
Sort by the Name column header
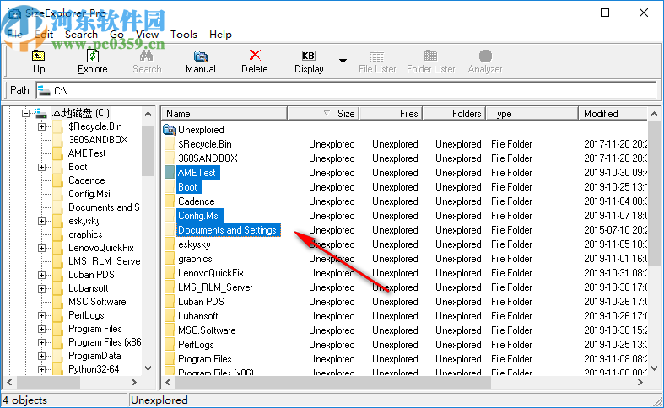coord(224,114)
